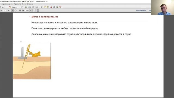Click the email envelope icon
The image size is (174, 98).
pyautogui.click(x=37, y=7)
